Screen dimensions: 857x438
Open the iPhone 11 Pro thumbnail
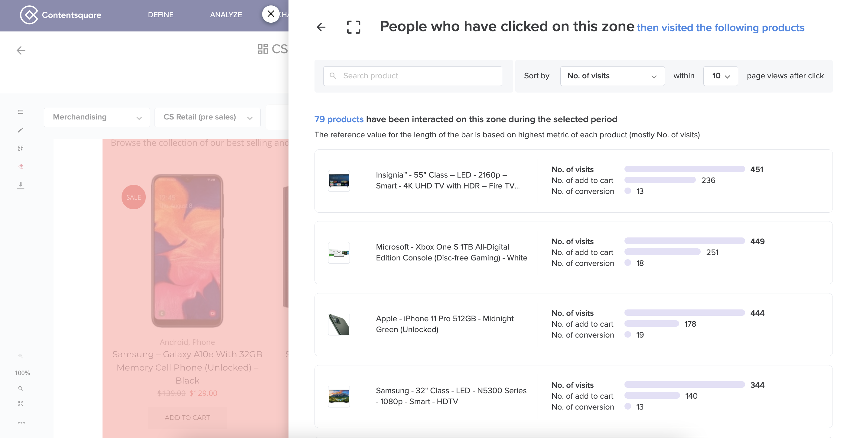click(339, 325)
